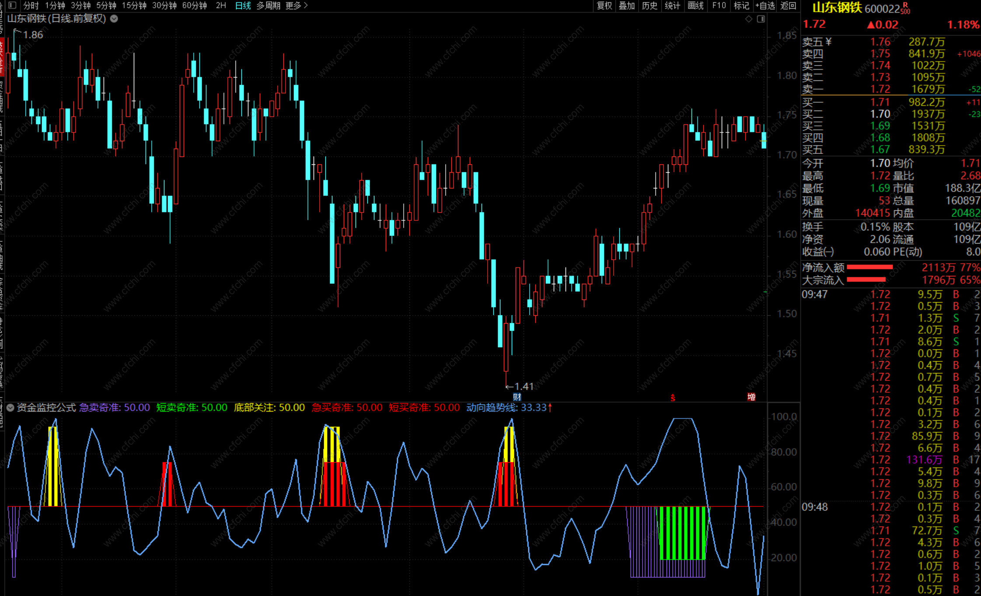
Task: Click the 1.86 high price label
Action: (33, 35)
